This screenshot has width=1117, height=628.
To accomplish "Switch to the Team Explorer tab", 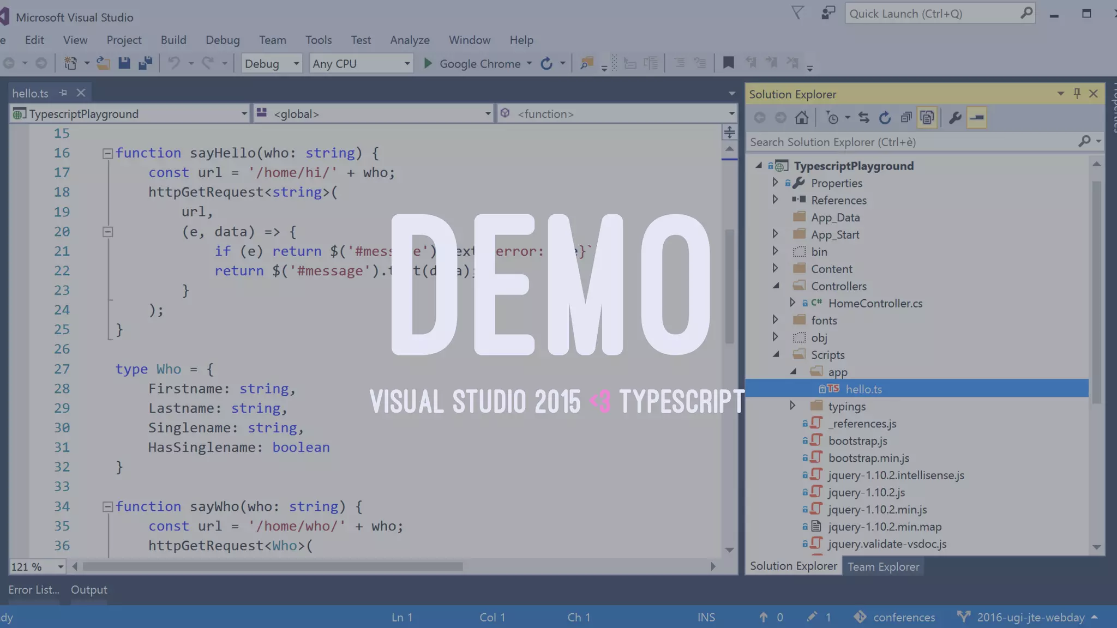I will pyautogui.click(x=883, y=566).
